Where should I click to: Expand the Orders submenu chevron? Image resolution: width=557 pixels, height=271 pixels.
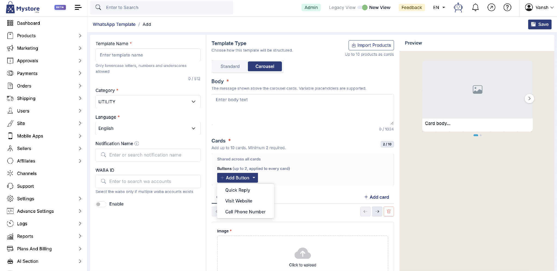[x=80, y=86]
